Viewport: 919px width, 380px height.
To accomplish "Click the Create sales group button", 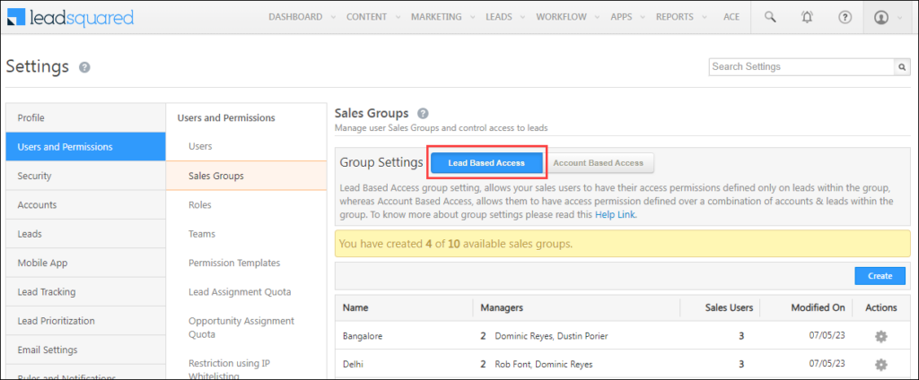I will click(x=880, y=276).
